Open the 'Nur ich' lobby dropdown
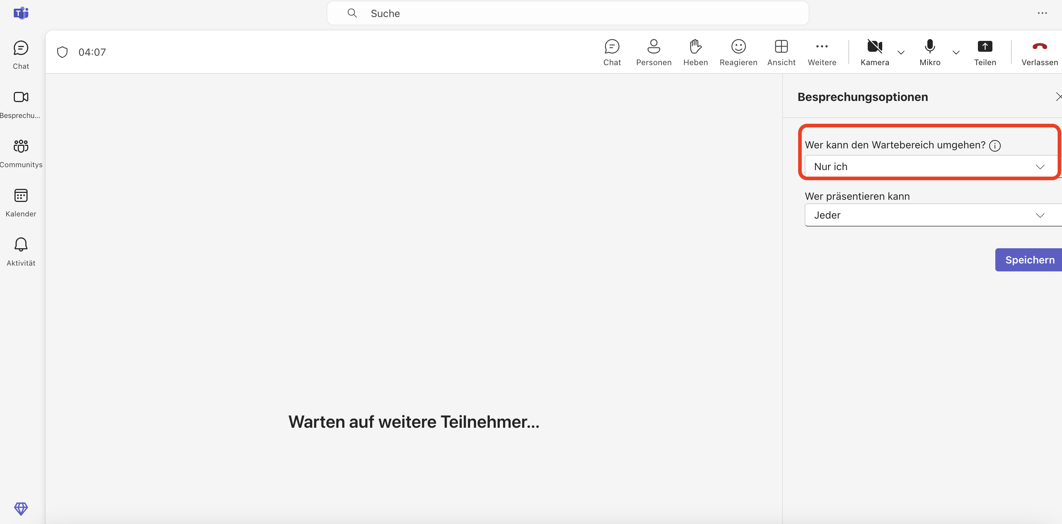The image size is (1062, 524). [930, 167]
